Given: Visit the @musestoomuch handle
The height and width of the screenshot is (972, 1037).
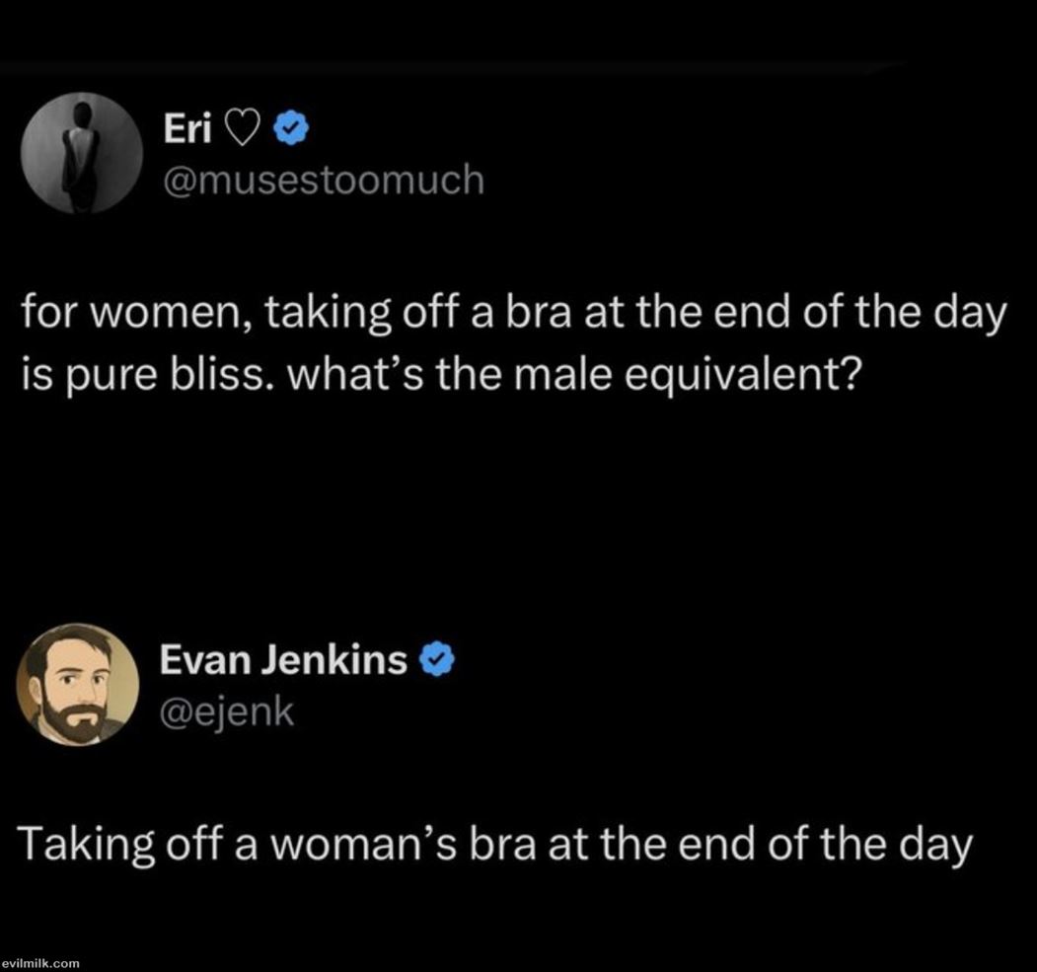Looking at the screenshot, I should pos(323,179).
